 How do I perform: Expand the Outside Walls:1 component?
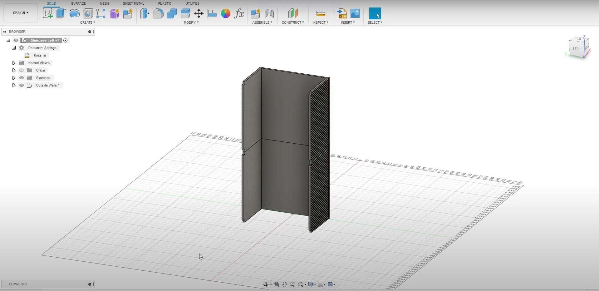pos(14,85)
